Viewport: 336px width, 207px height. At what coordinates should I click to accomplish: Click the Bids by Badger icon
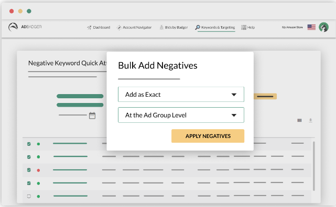(161, 27)
